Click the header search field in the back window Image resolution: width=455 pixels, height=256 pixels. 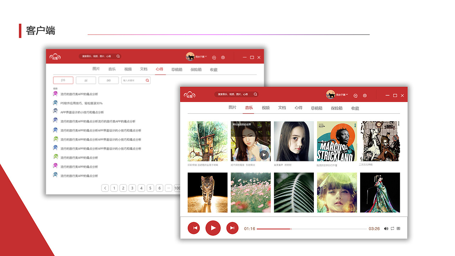(100, 56)
